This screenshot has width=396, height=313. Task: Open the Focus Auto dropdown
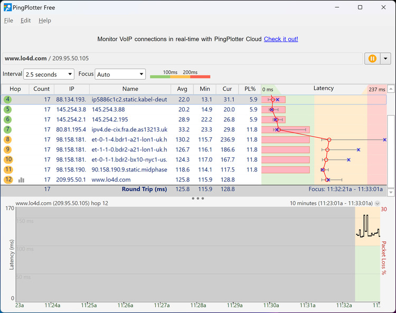pos(120,74)
